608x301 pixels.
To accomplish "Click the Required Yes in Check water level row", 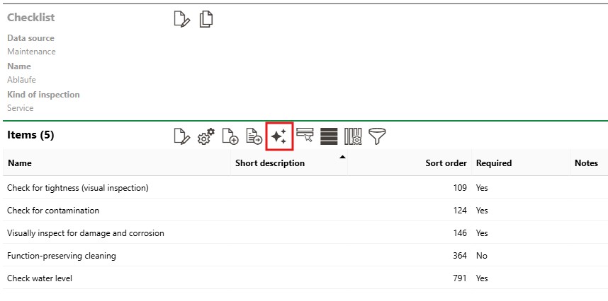I will tap(482, 278).
